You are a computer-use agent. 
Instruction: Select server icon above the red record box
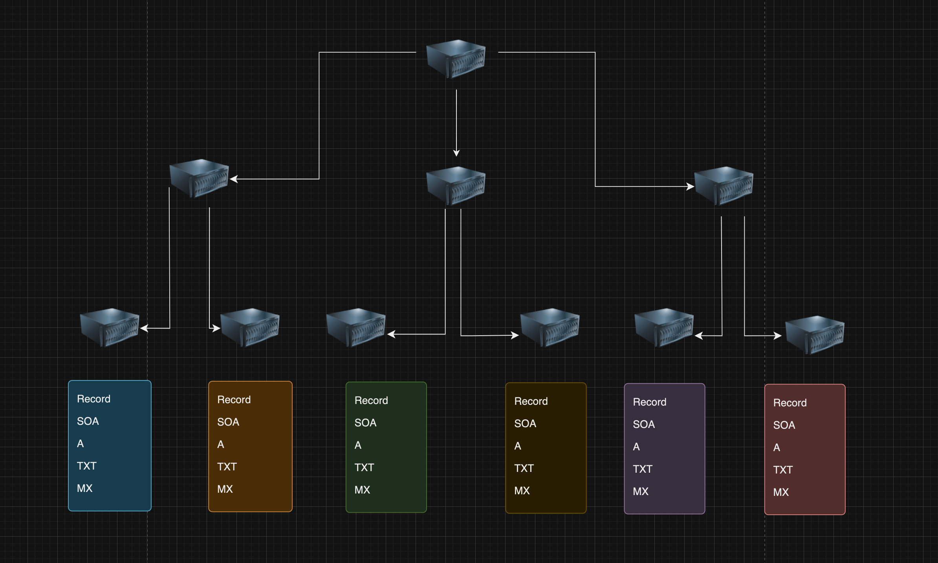pos(815,335)
